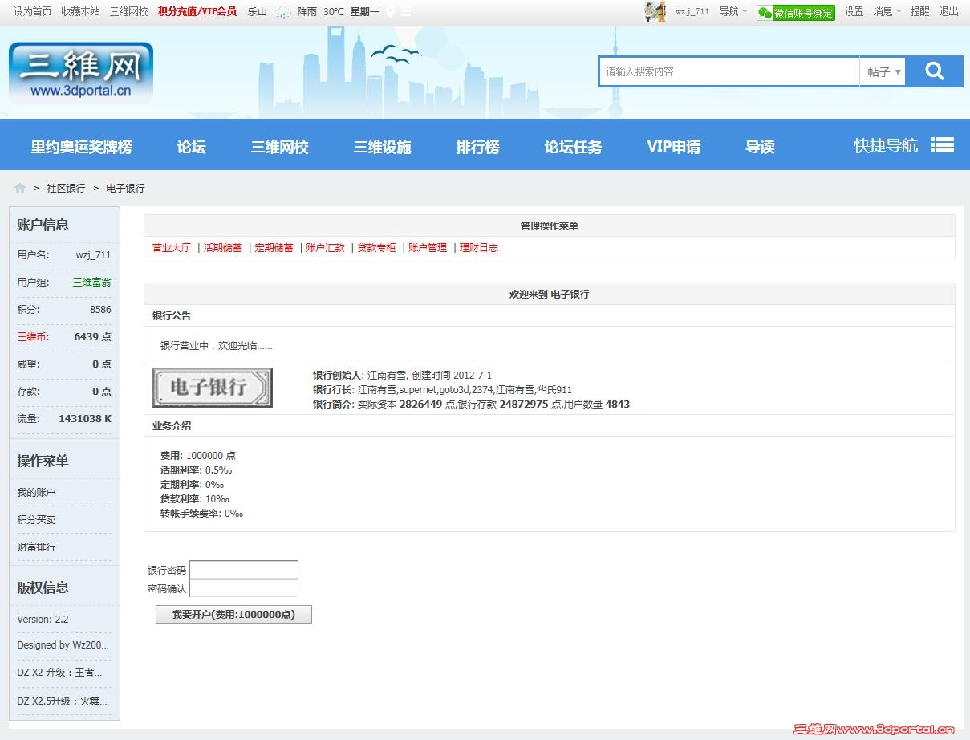This screenshot has height=740, width=970.
Task: Open the 贷款专柜 loan counter link
Action: pos(376,248)
